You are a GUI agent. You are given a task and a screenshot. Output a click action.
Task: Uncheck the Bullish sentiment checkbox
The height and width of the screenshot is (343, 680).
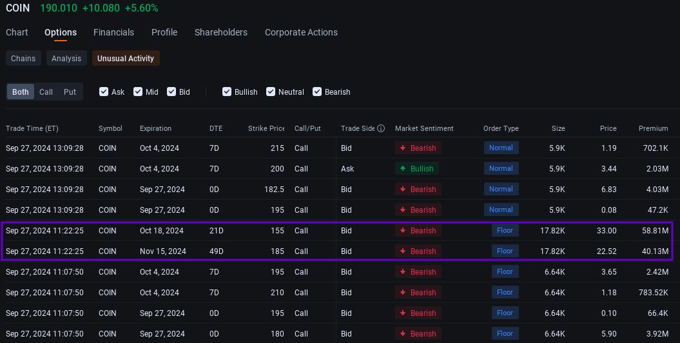pos(227,92)
